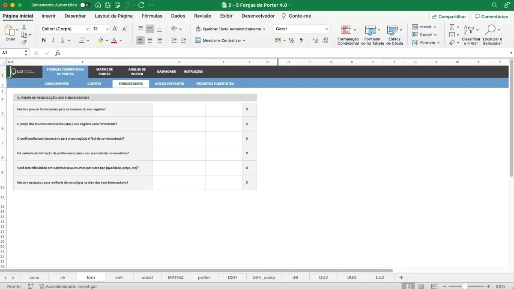This screenshot has width=514, height=289.
Task: Decrease indent
Action: 173,40
